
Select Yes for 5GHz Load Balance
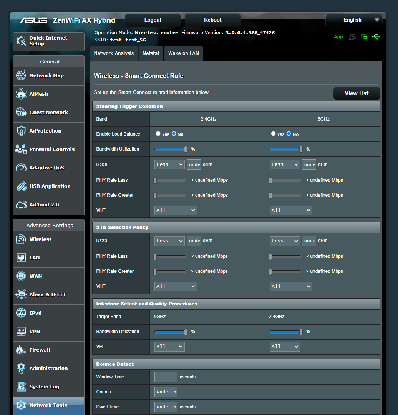(273, 134)
